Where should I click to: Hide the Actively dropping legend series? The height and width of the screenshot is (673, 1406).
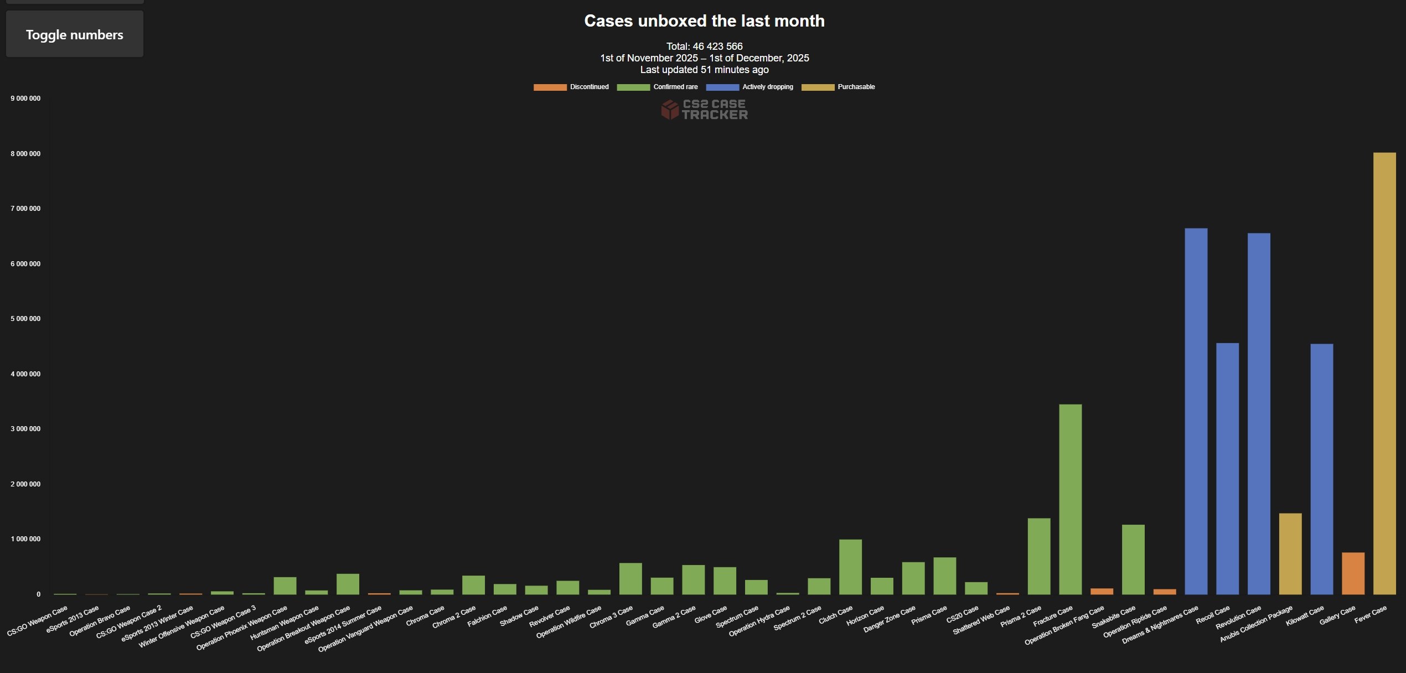click(722, 87)
